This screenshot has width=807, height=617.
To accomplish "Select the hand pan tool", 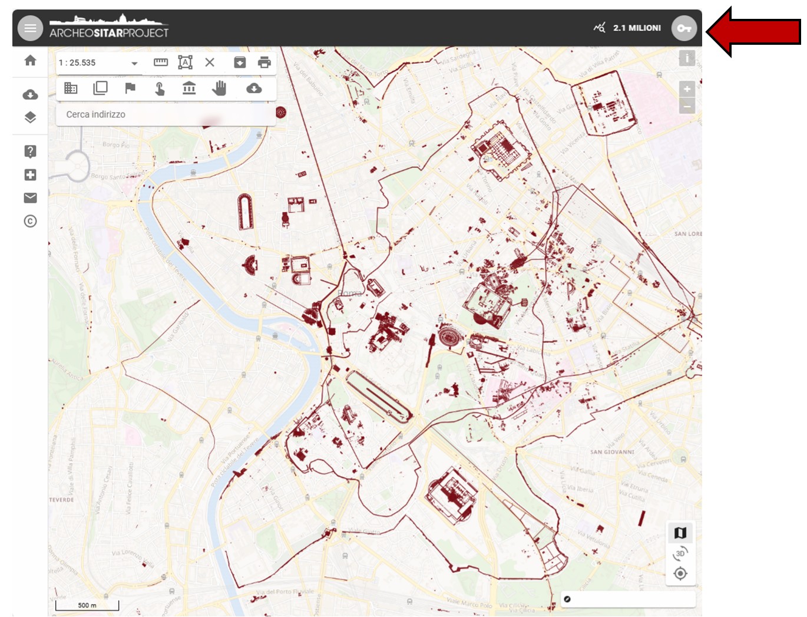I will (x=219, y=88).
